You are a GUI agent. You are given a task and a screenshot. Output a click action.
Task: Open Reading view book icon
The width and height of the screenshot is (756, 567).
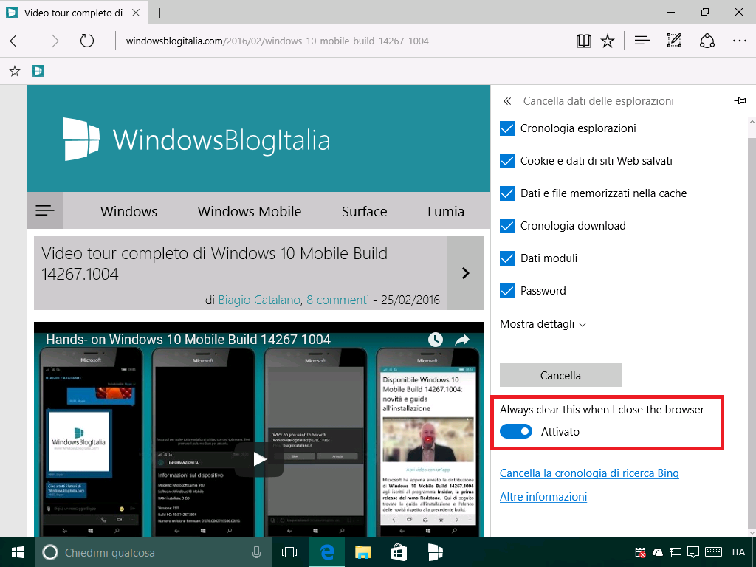coord(583,41)
